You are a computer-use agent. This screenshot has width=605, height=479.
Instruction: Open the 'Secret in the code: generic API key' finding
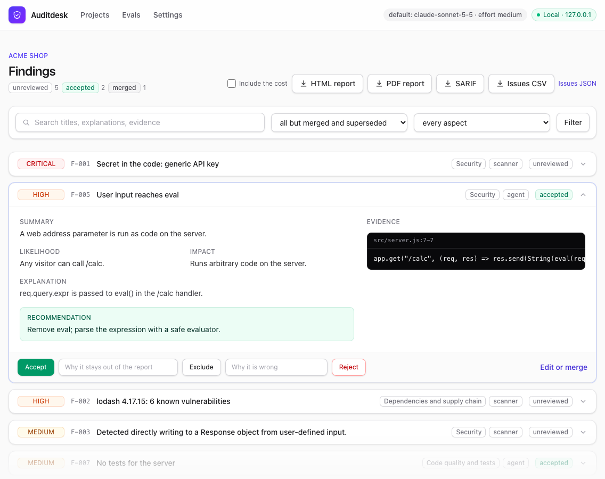tap(158, 164)
